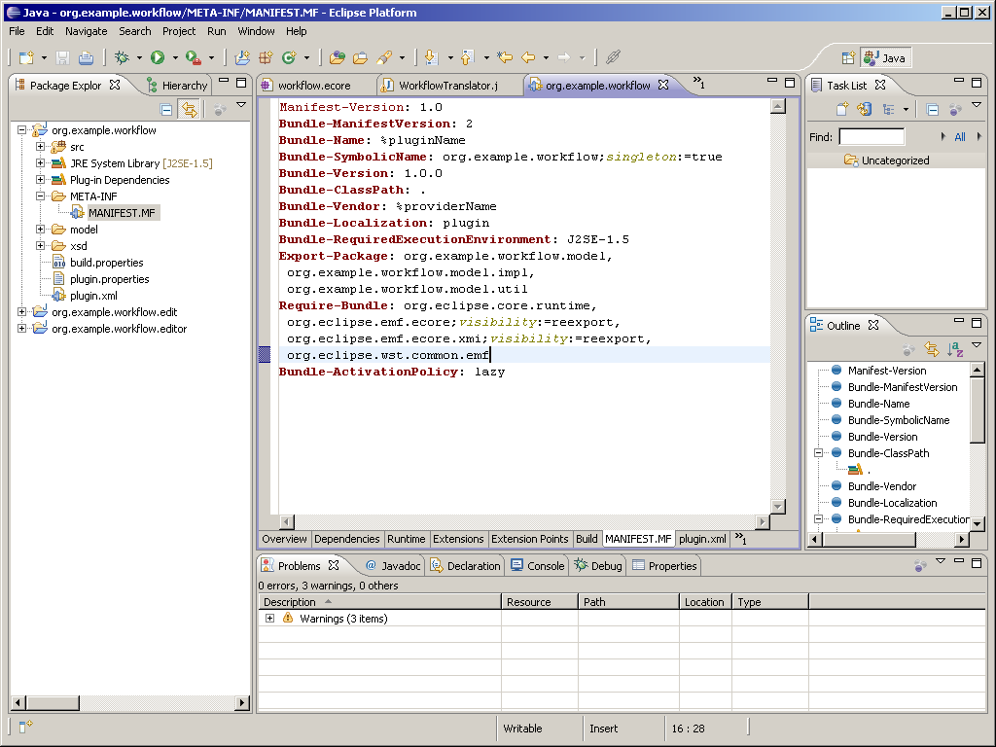Select the Java perspective button
This screenshot has height=747, width=996.
(x=885, y=58)
